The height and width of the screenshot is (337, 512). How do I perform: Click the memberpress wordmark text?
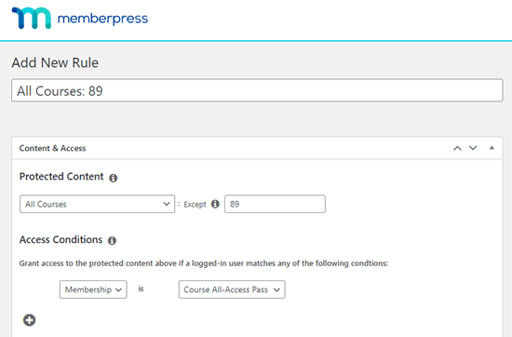[102, 19]
